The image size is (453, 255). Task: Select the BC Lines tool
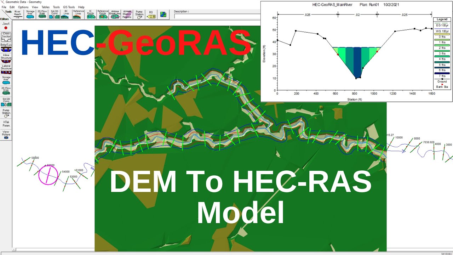[67, 15]
